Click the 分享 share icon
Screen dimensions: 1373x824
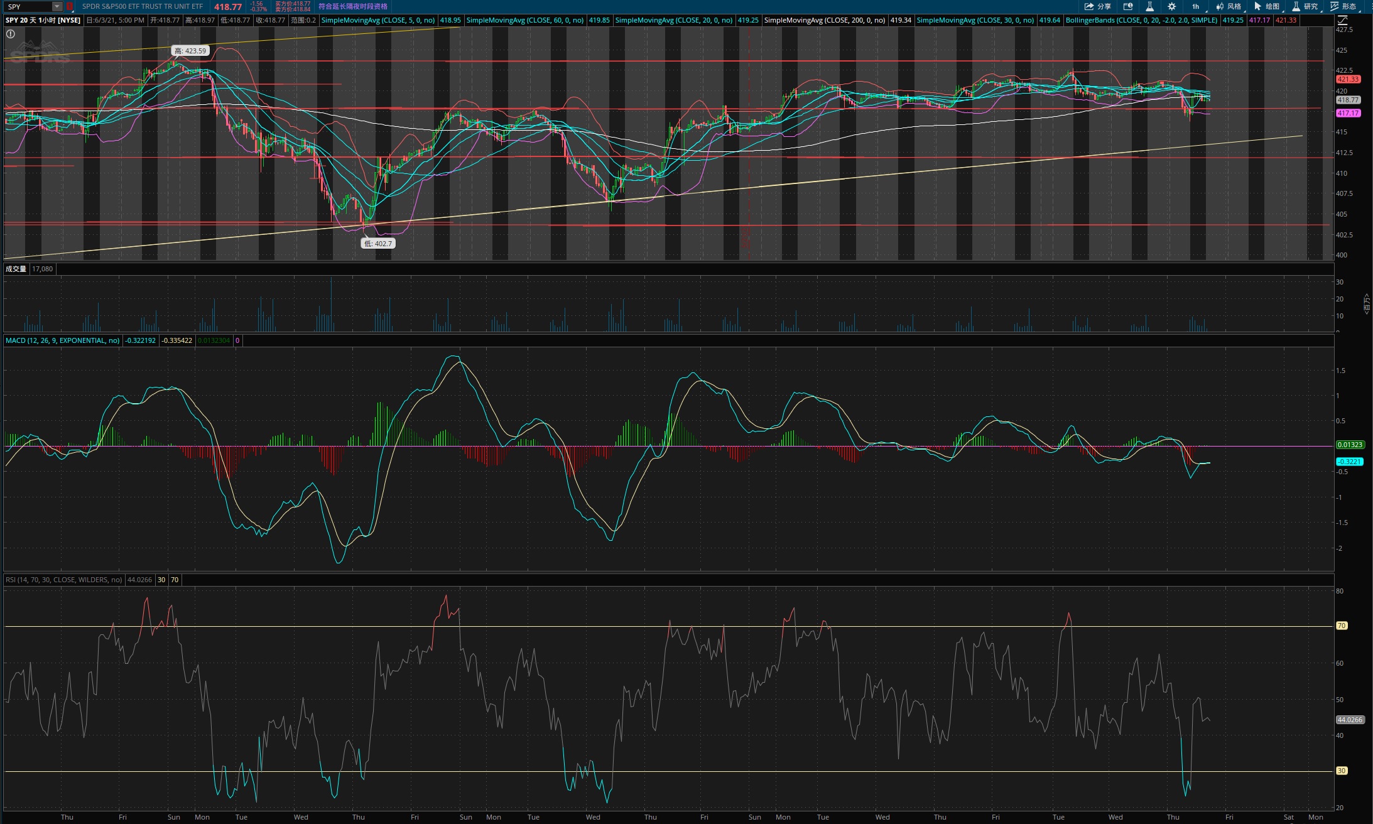[x=1097, y=6]
